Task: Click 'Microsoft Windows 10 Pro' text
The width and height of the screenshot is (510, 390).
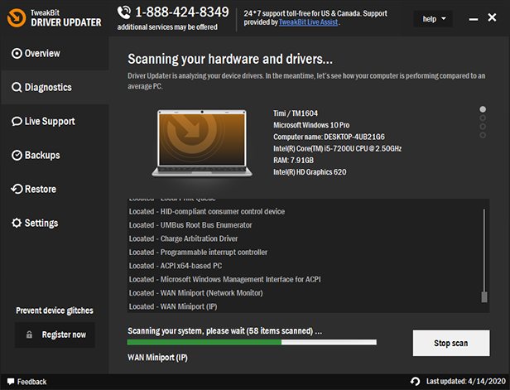Action: tap(311, 125)
